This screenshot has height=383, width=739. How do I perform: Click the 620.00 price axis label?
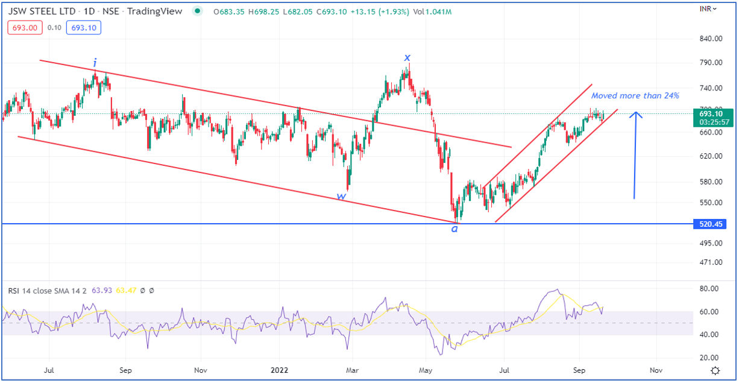pos(710,156)
